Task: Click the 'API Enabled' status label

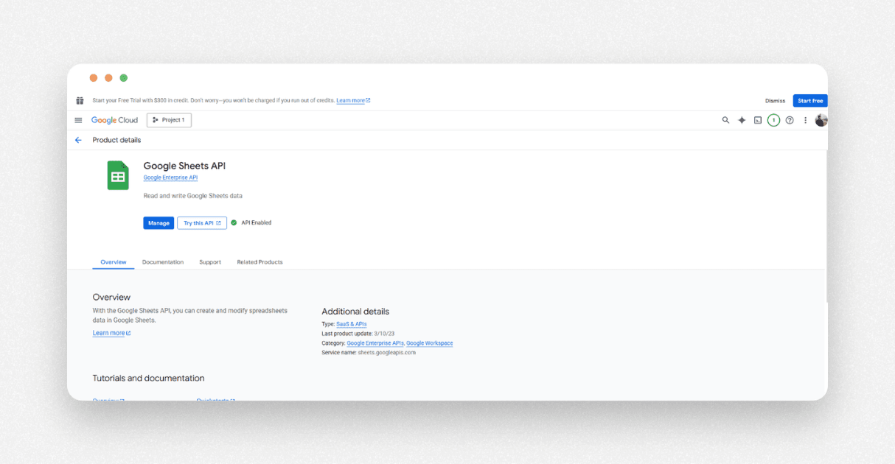Action: click(257, 222)
